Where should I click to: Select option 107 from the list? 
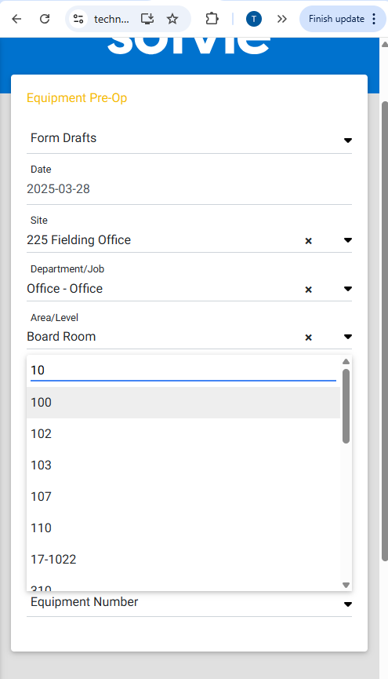click(x=183, y=497)
